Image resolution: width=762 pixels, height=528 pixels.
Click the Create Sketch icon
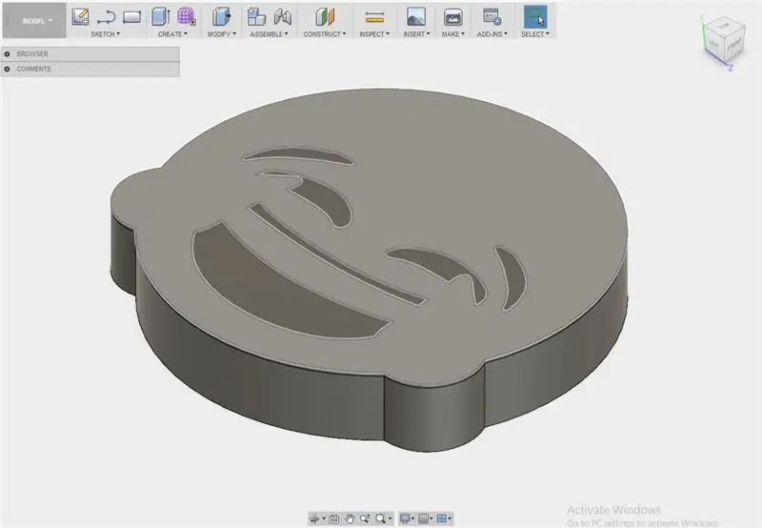pyautogui.click(x=81, y=16)
